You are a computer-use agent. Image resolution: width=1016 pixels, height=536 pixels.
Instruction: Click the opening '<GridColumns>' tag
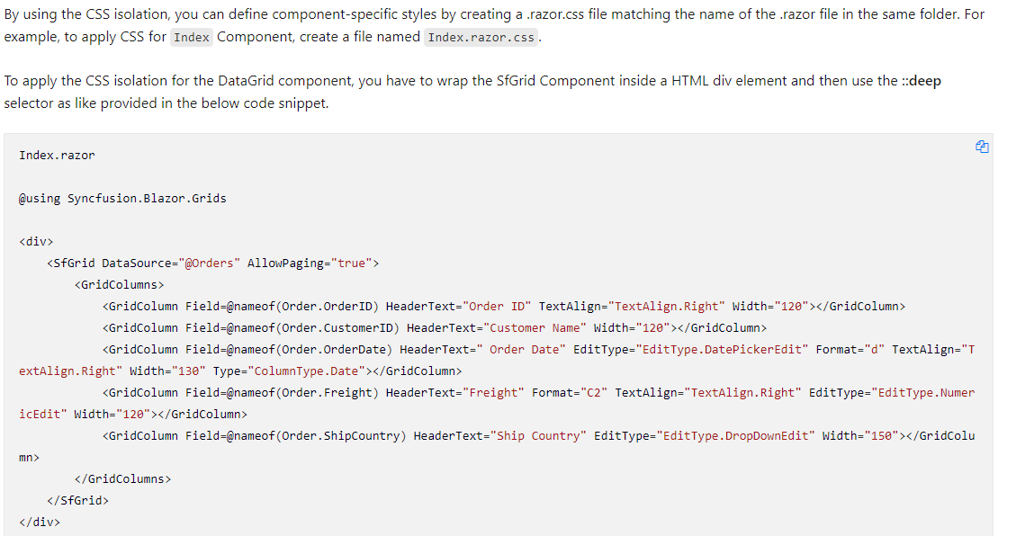click(x=119, y=285)
